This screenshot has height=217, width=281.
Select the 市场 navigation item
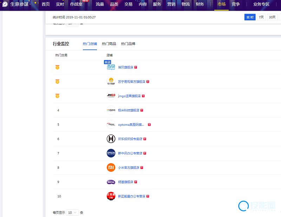pos(222,4)
